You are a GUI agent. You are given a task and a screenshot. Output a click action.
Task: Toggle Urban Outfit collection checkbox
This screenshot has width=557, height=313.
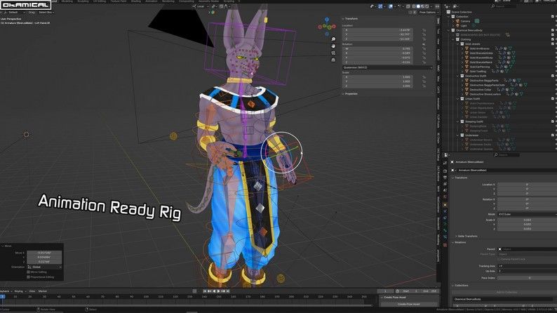[x=553, y=98]
